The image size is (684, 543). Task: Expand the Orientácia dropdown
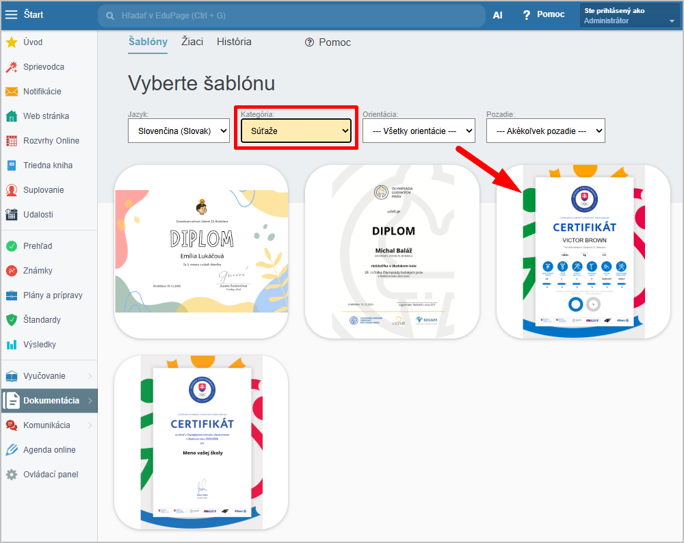419,131
